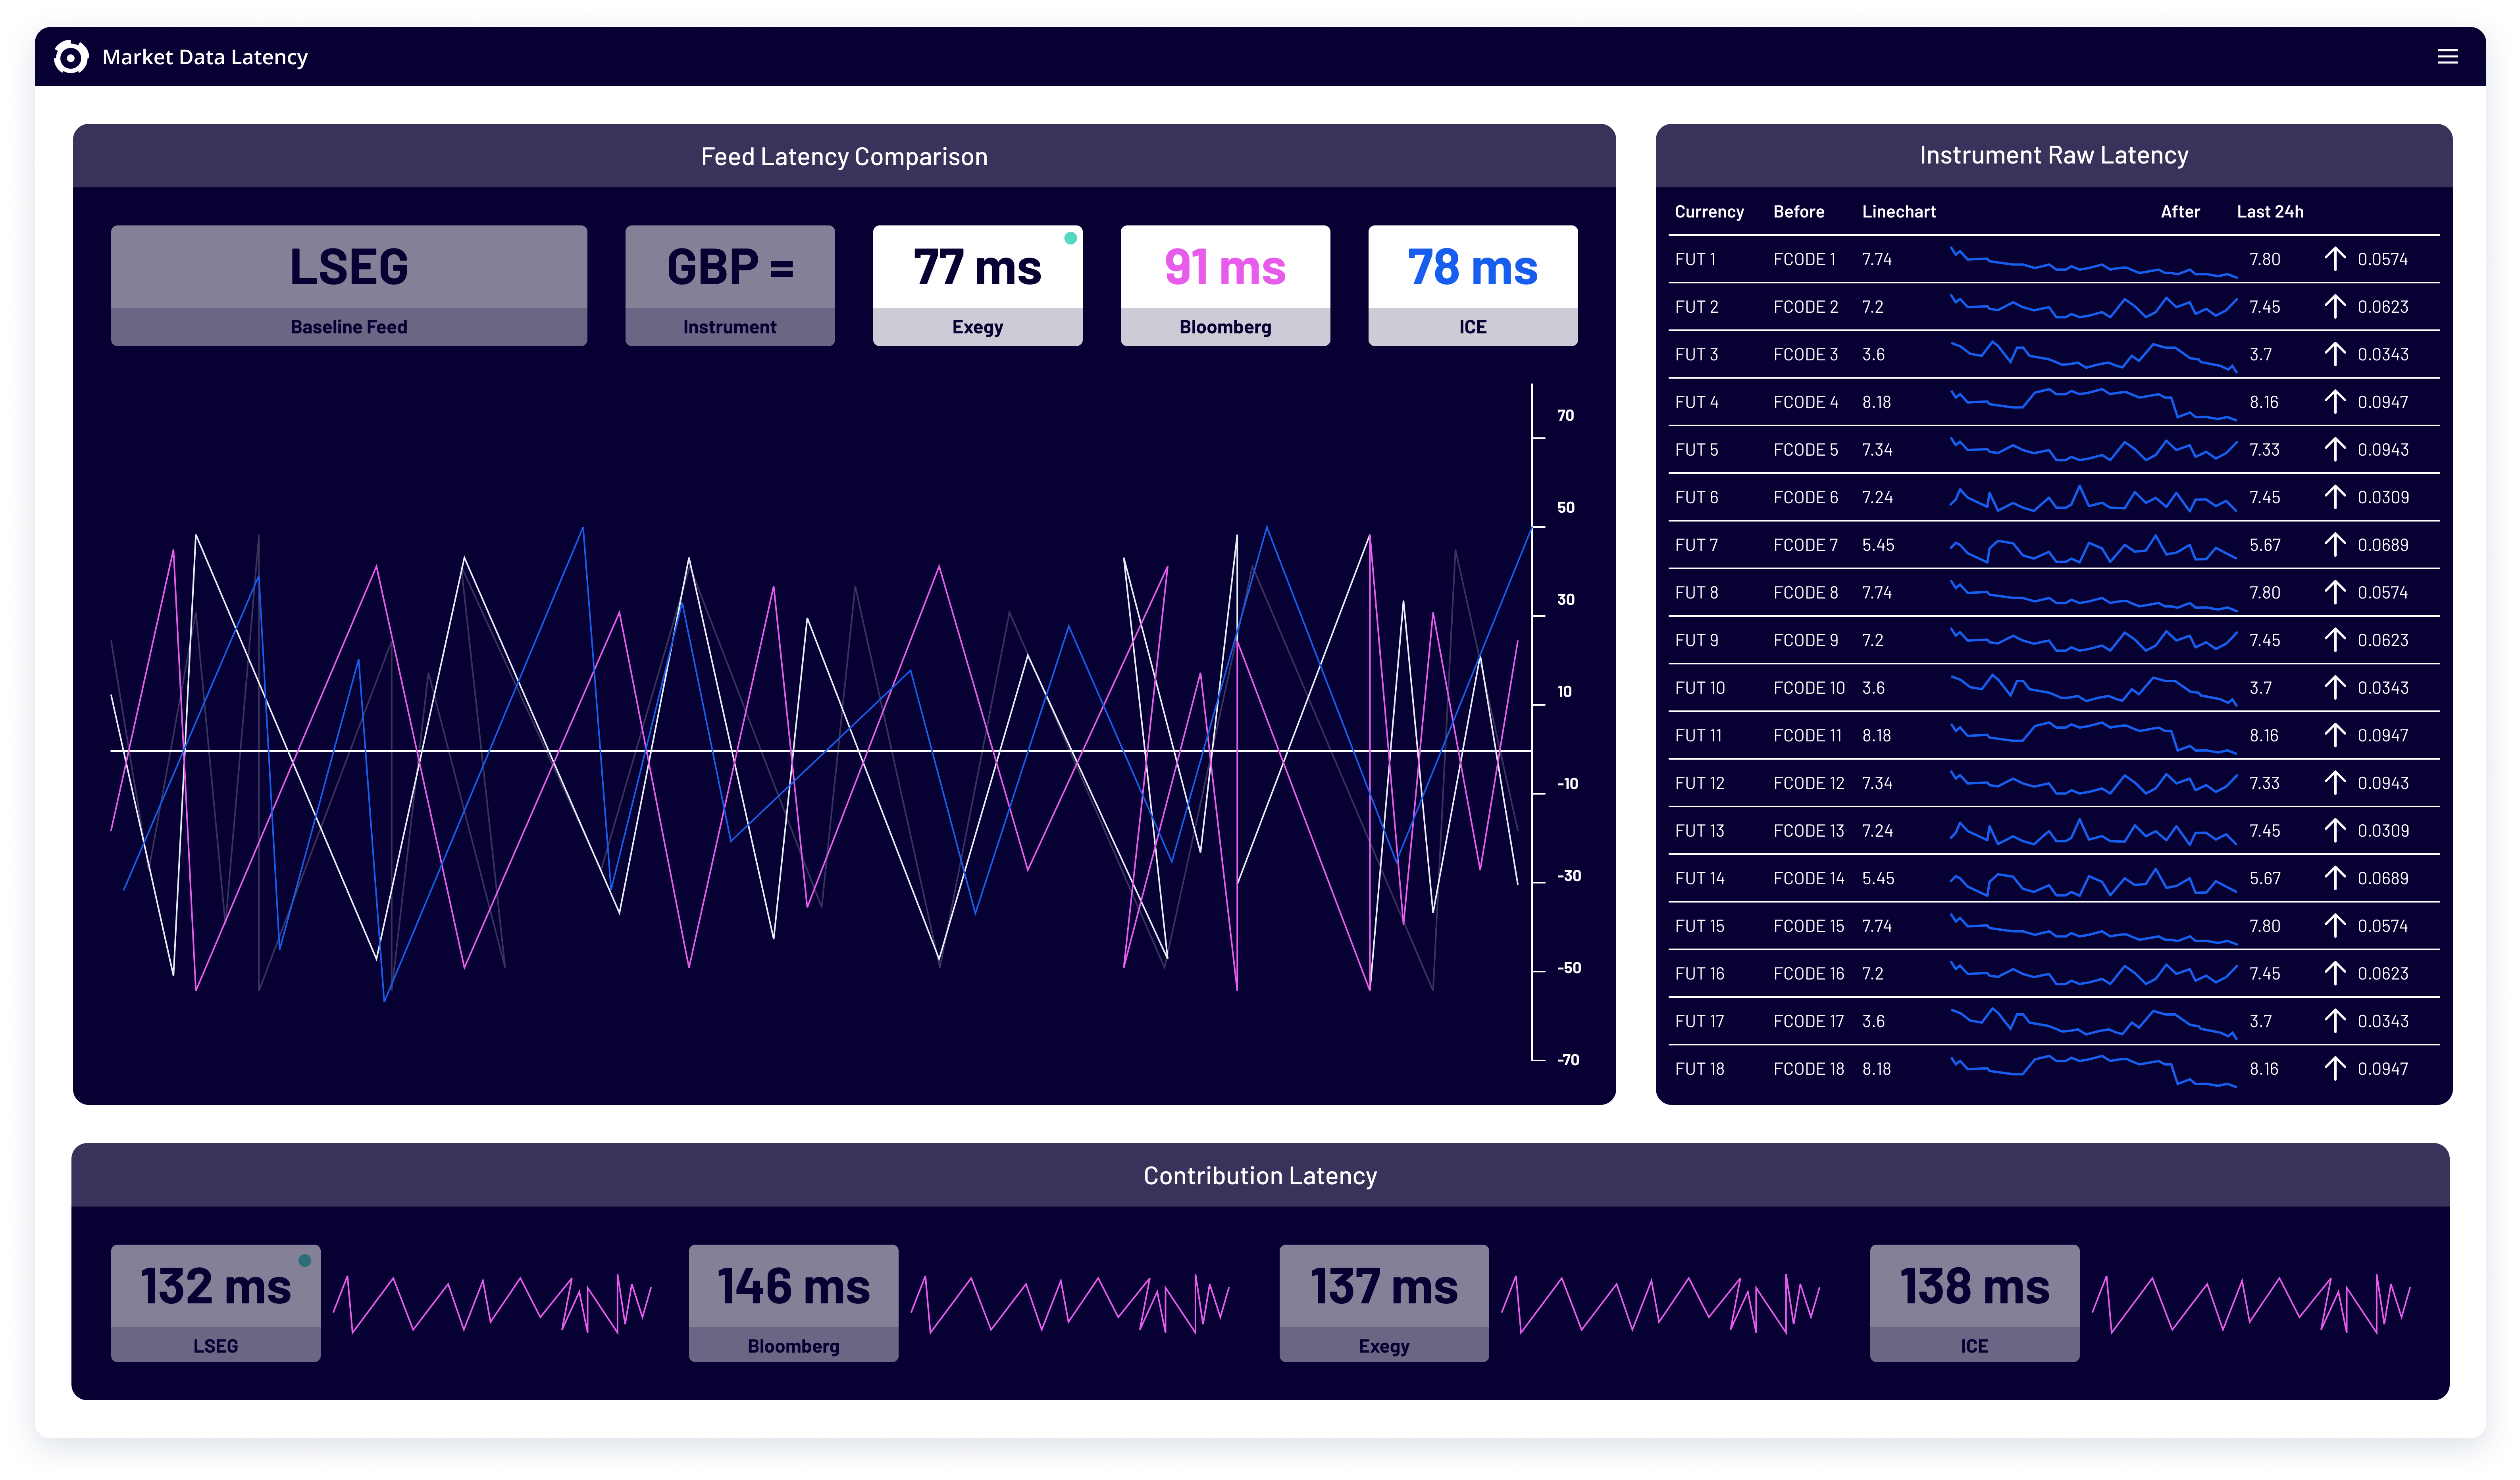
Task: Click the Instrument Raw Latency panel header
Action: pos(2052,155)
